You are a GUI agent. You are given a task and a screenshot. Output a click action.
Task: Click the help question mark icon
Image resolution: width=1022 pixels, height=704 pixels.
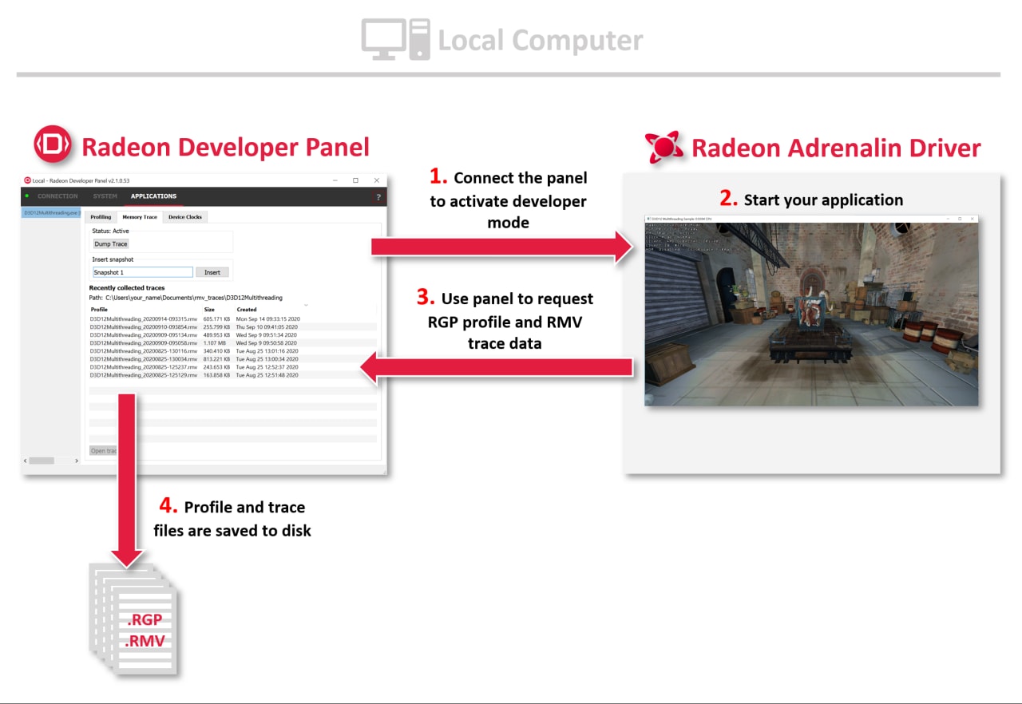tap(378, 196)
